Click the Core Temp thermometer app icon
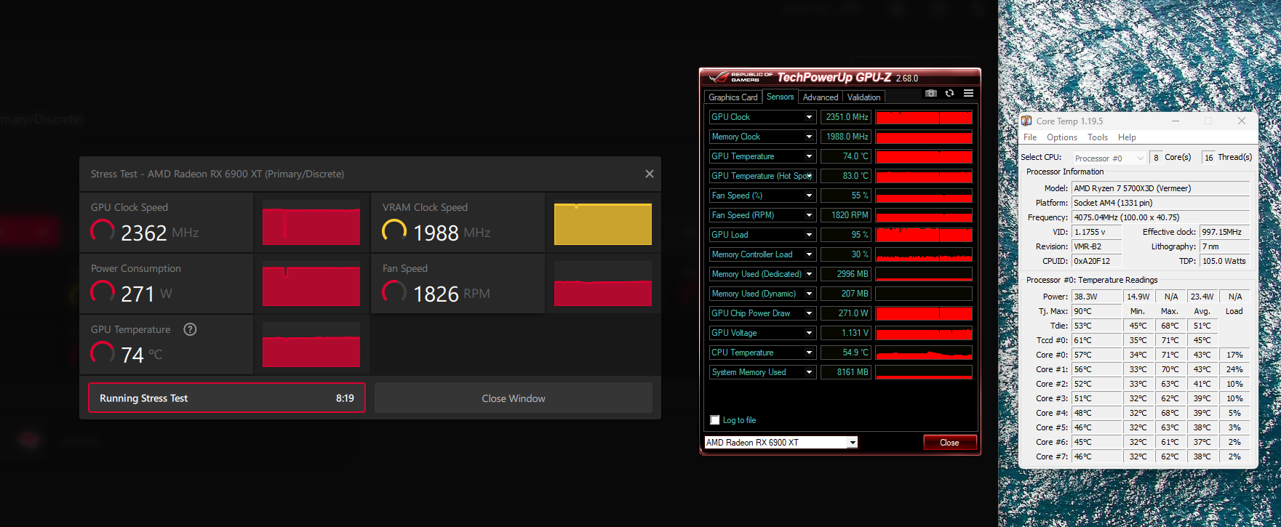1281x527 pixels. tap(1026, 121)
